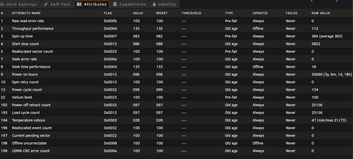Click the flag value 0x000b
The image size is (353, 159).
tap(110, 21)
